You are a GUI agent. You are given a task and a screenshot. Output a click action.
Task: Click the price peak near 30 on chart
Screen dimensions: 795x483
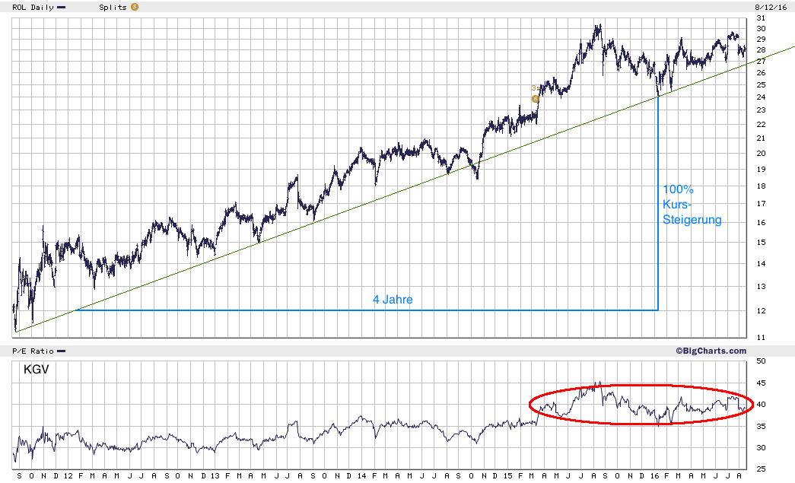tap(599, 27)
